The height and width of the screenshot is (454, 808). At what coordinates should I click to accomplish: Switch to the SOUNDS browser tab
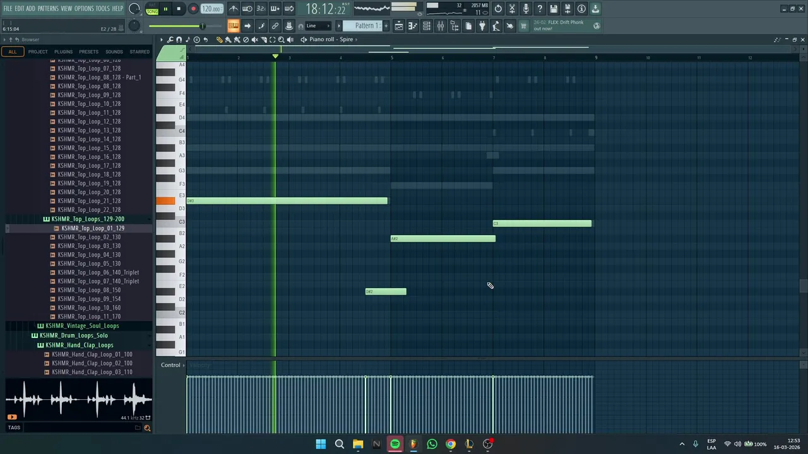click(114, 52)
